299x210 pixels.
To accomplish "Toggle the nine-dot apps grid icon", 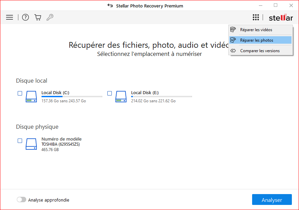I will (x=256, y=17).
